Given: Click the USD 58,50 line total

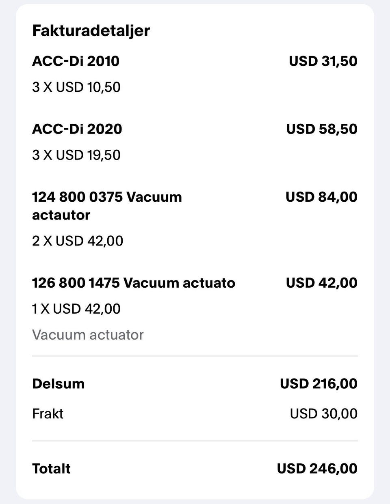Looking at the screenshot, I should click(x=322, y=129).
